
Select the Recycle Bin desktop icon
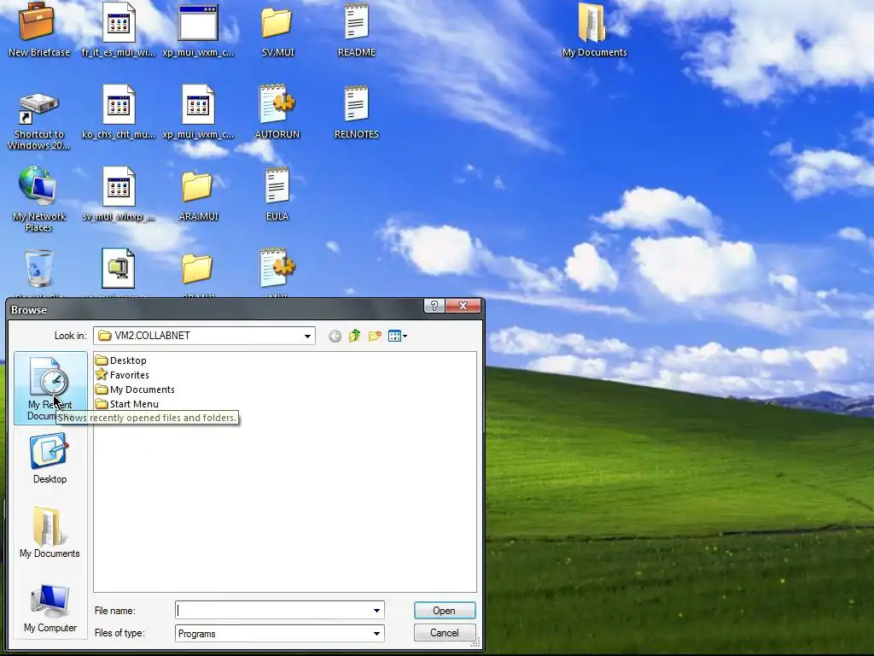tap(39, 269)
